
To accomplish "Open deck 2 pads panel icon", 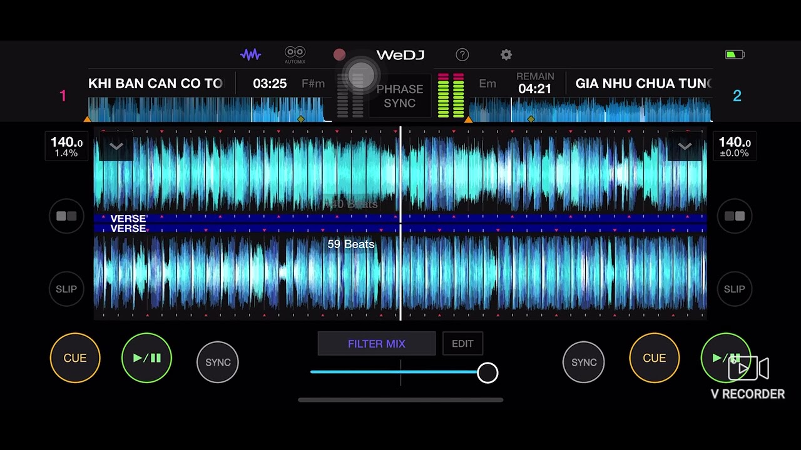I will pos(735,216).
